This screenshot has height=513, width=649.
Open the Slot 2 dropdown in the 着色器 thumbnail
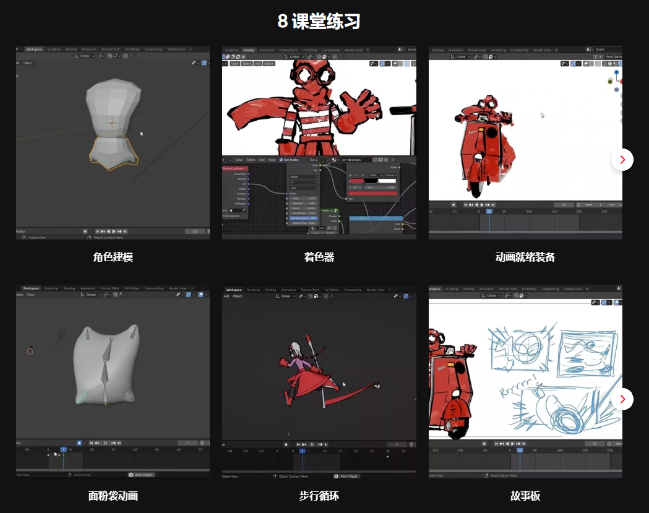319,160
